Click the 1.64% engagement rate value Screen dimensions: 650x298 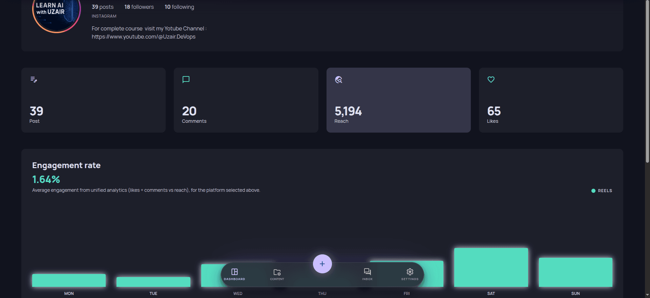click(x=46, y=179)
